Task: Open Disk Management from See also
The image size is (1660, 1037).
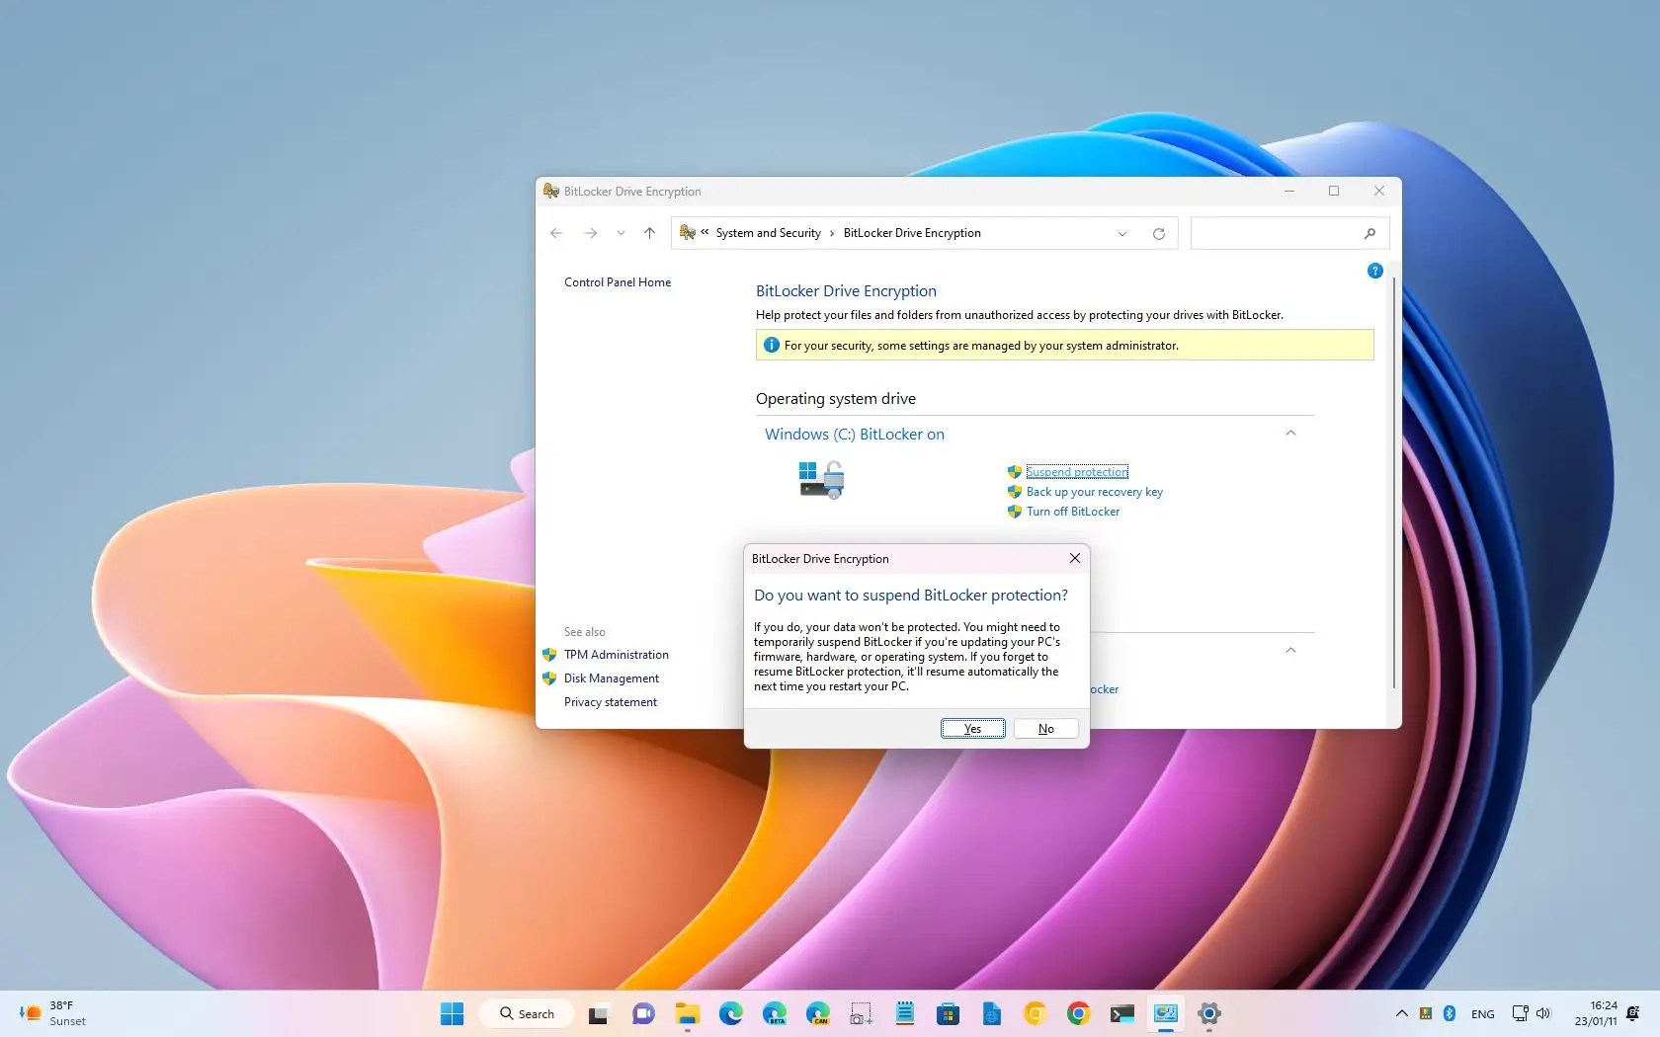Action: pyautogui.click(x=611, y=678)
